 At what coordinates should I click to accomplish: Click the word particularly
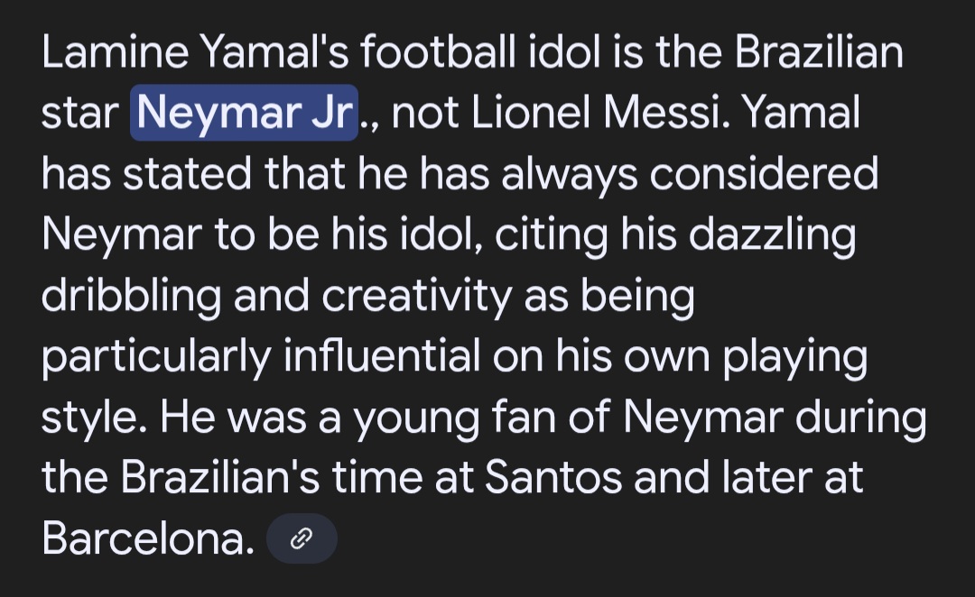[156, 358]
